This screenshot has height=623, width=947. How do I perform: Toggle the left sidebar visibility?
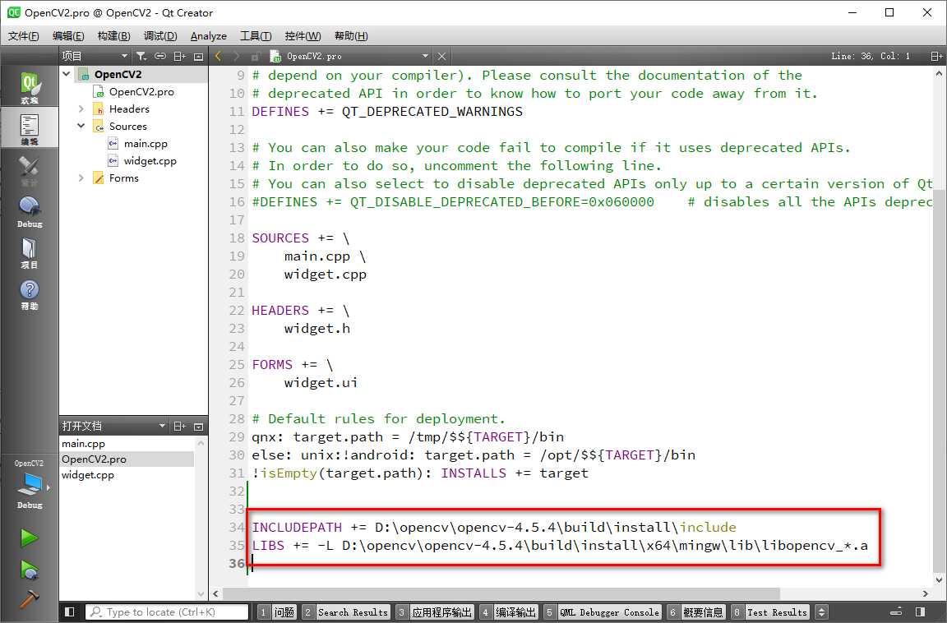point(69,612)
